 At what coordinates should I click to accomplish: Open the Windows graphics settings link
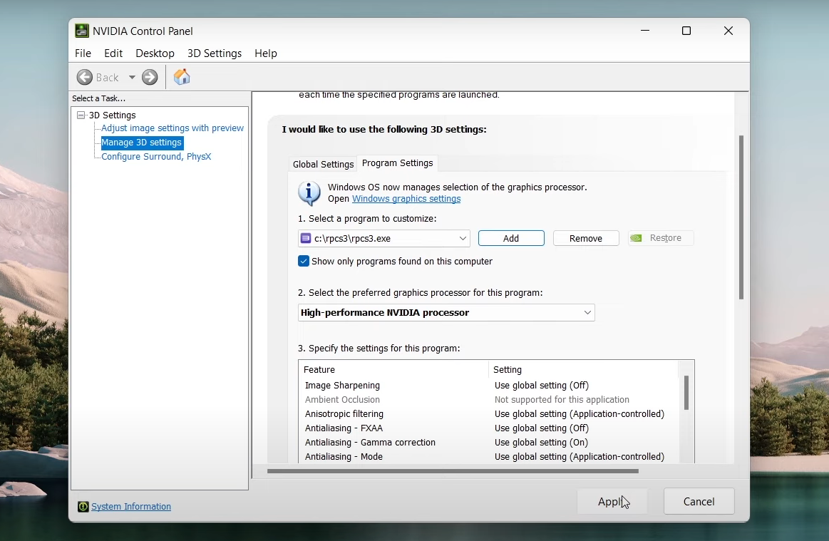click(406, 199)
